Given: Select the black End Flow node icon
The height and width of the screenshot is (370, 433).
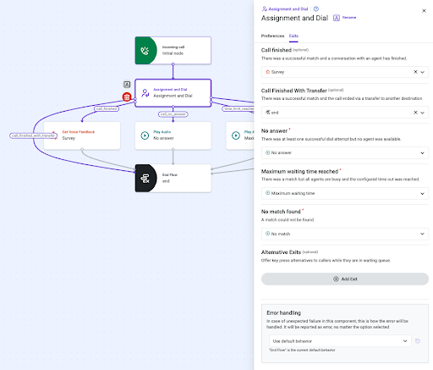Looking at the screenshot, I should [x=145, y=178].
